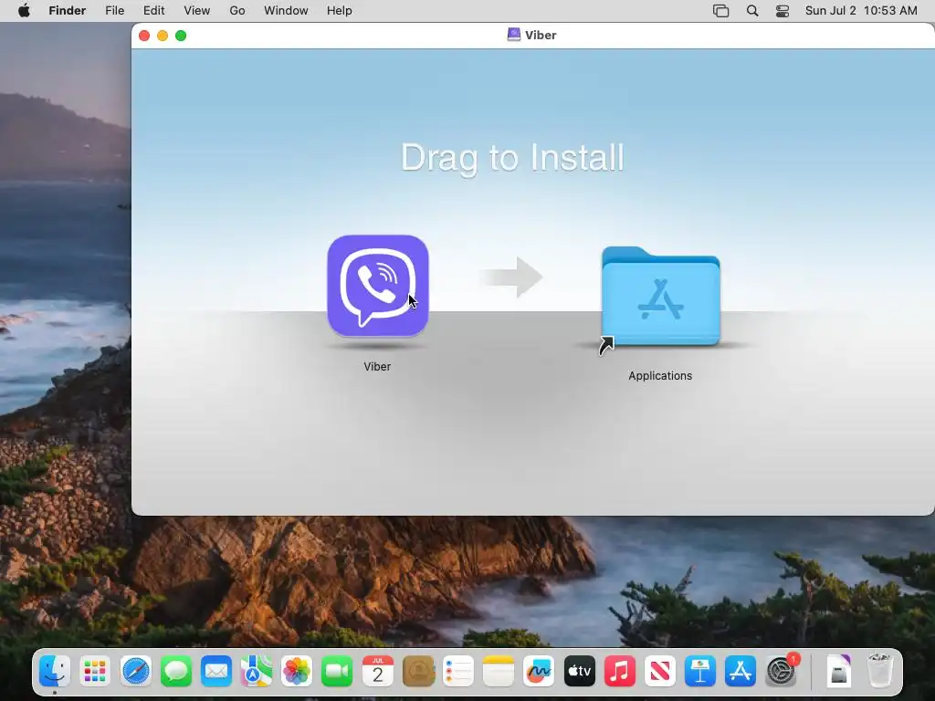Open Mail from the Dock
The width and height of the screenshot is (935, 701).
click(215, 672)
